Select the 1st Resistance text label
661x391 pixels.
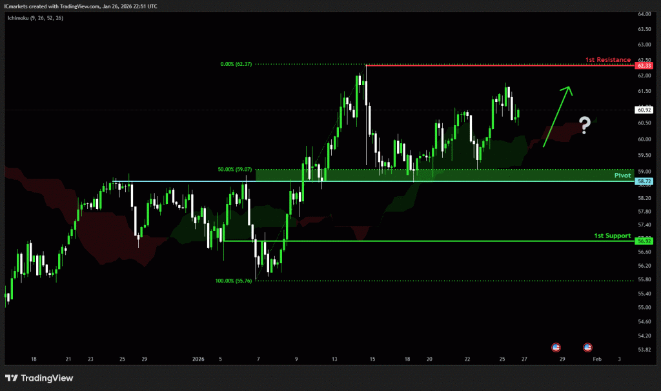point(607,59)
